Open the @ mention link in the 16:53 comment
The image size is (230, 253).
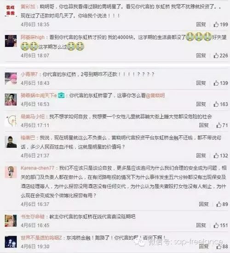coord(155,95)
